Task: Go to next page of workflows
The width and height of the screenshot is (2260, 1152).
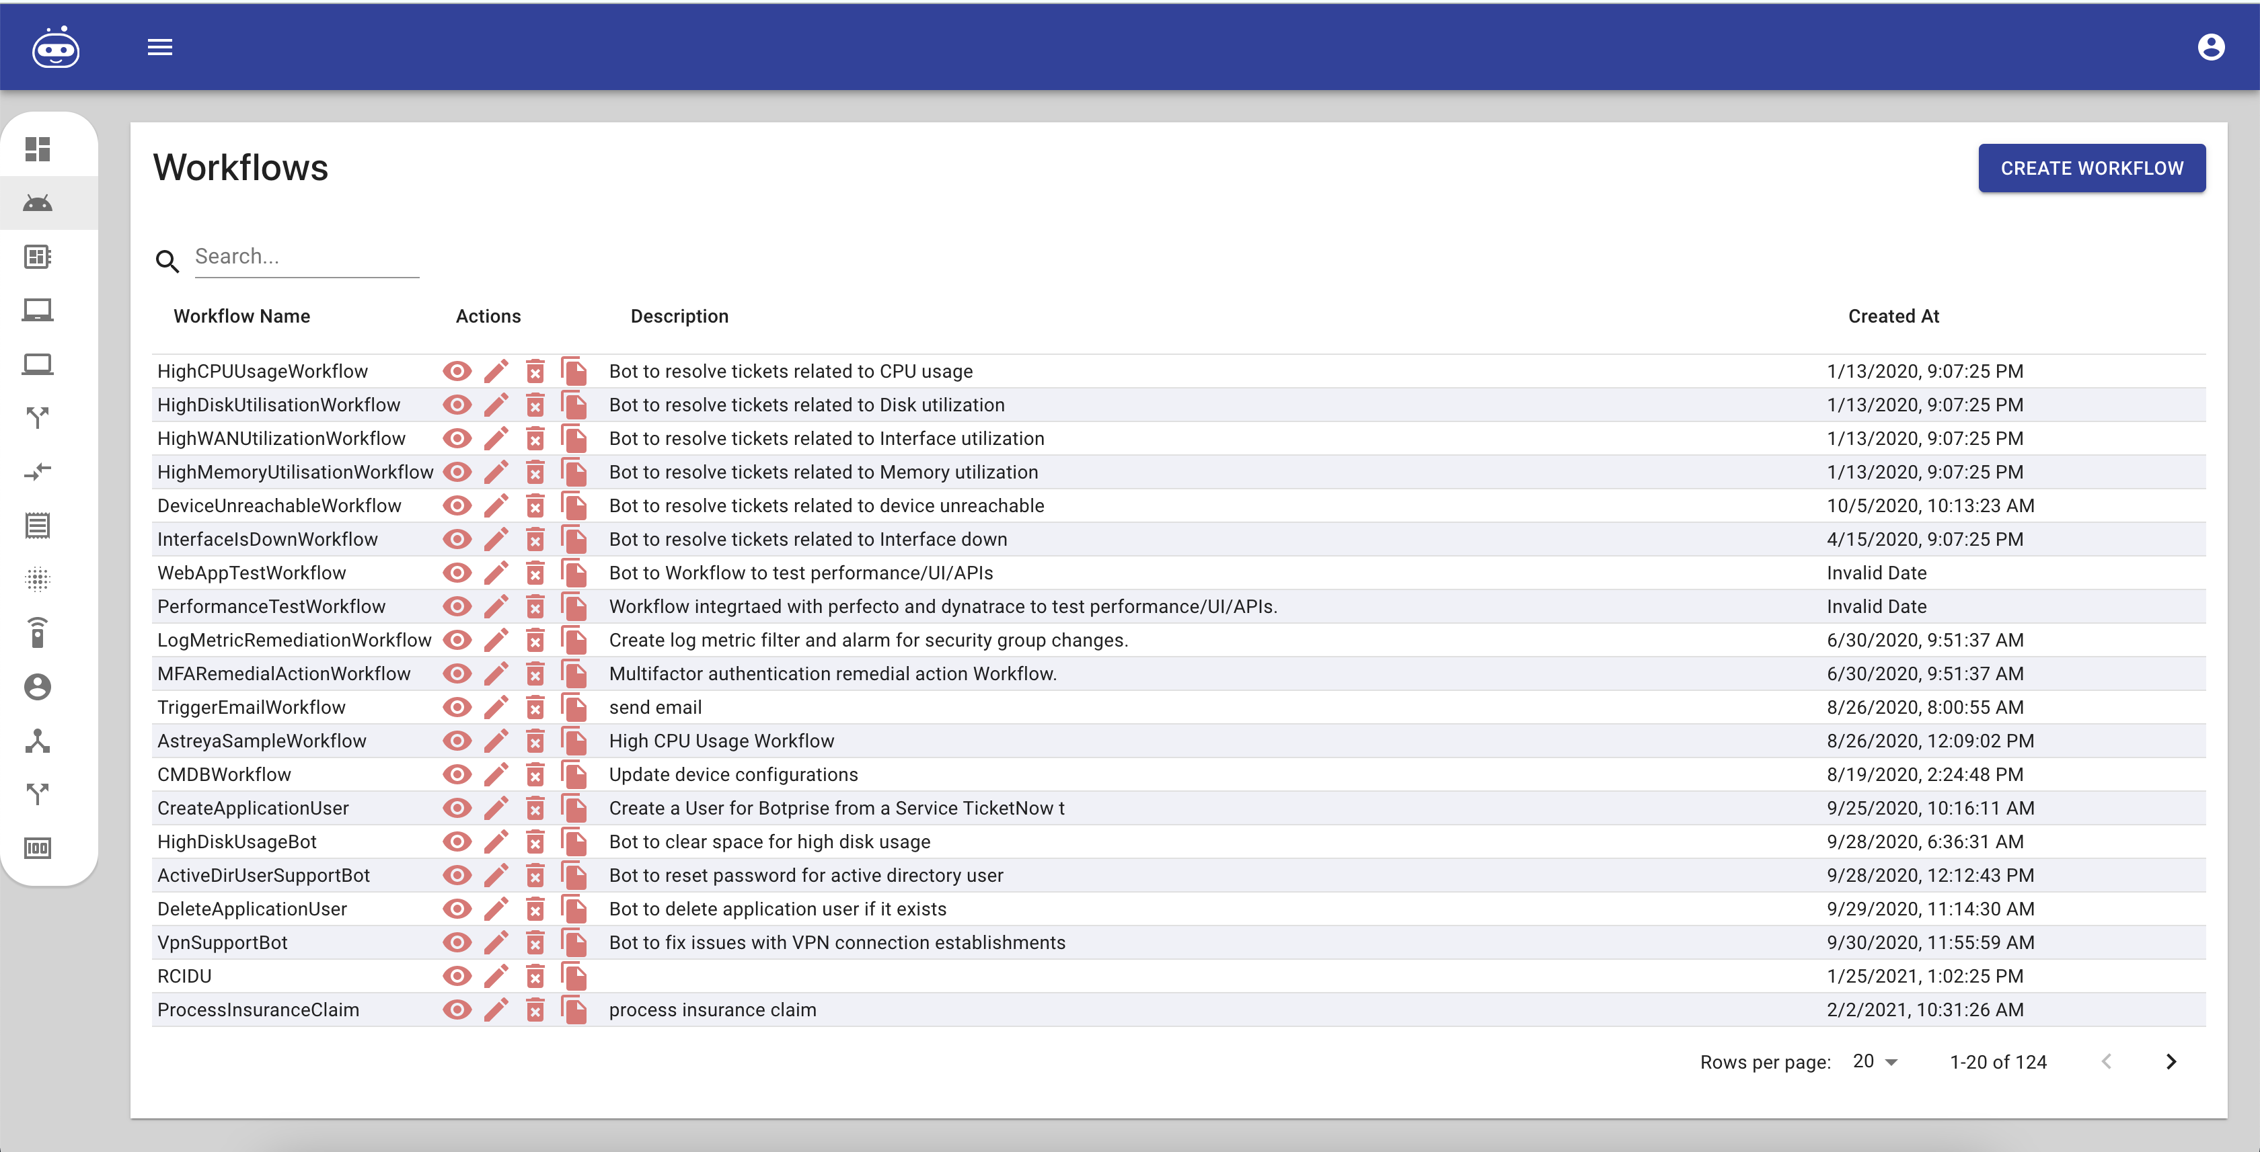Action: (2171, 1061)
